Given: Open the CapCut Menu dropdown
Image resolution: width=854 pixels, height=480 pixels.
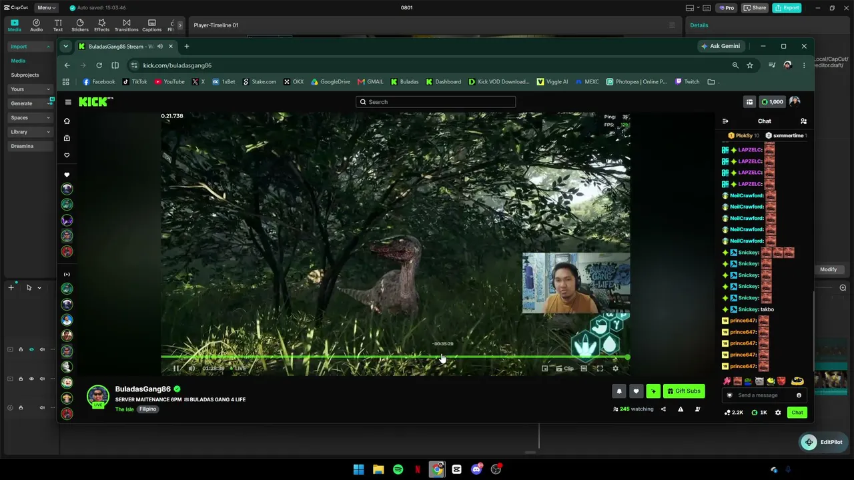Looking at the screenshot, I should [45, 7].
